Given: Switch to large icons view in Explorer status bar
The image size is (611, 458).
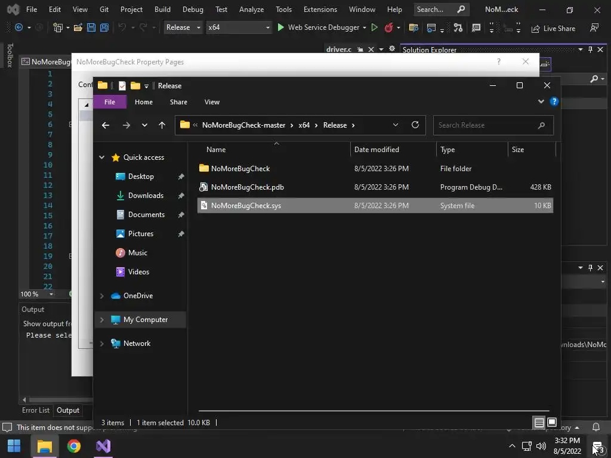Looking at the screenshot, I should (x=552, y=422).
